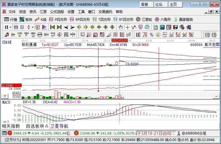This screenshot has height=144, width=221.
Task: Click the gold 金 circle icon
Action: click(158, 35)
